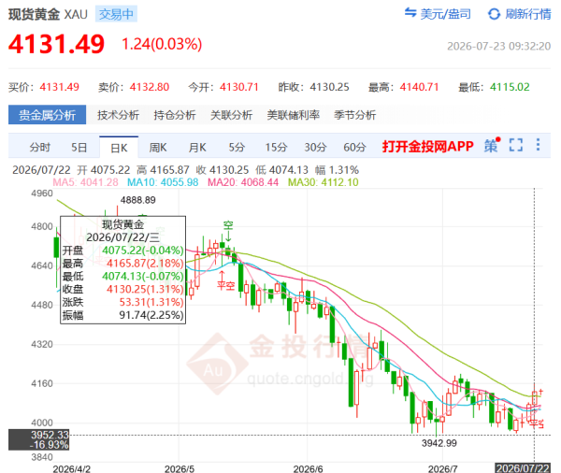Viewport: 561px width, 473px height.
Task: Click the 现货黄金 XAU title
Action: (48, 14)
